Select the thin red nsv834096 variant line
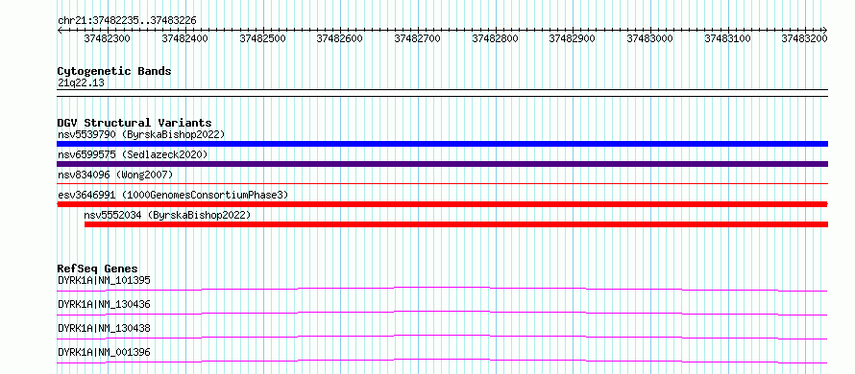The image size is (855, 374). point(442,184)
